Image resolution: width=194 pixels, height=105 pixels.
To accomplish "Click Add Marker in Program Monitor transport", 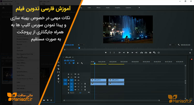I will coord(106,53).
